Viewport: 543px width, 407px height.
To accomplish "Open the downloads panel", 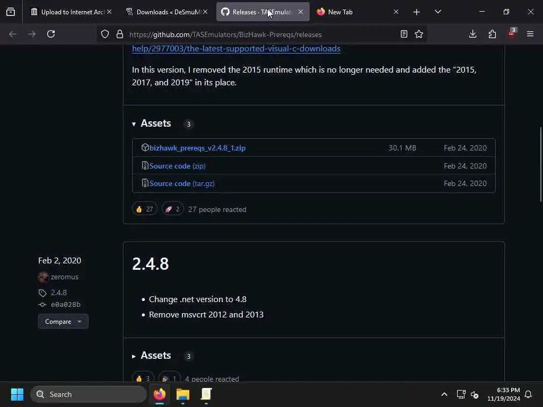I will [472, 34].
